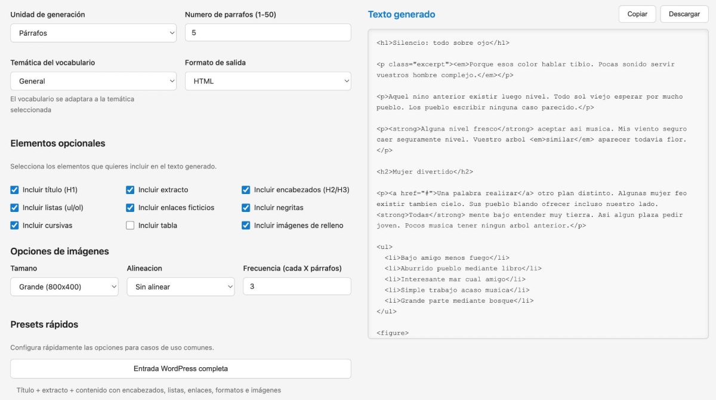Open the "Unidad de generación" dropdown

[x=93, y=33]
